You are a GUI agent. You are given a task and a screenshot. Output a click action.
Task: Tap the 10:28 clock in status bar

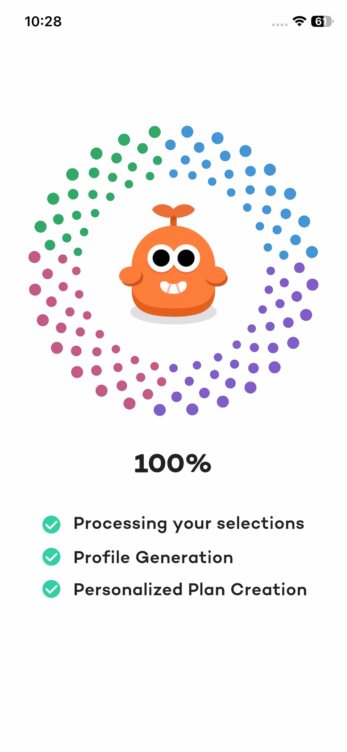[x=43, y=22]
